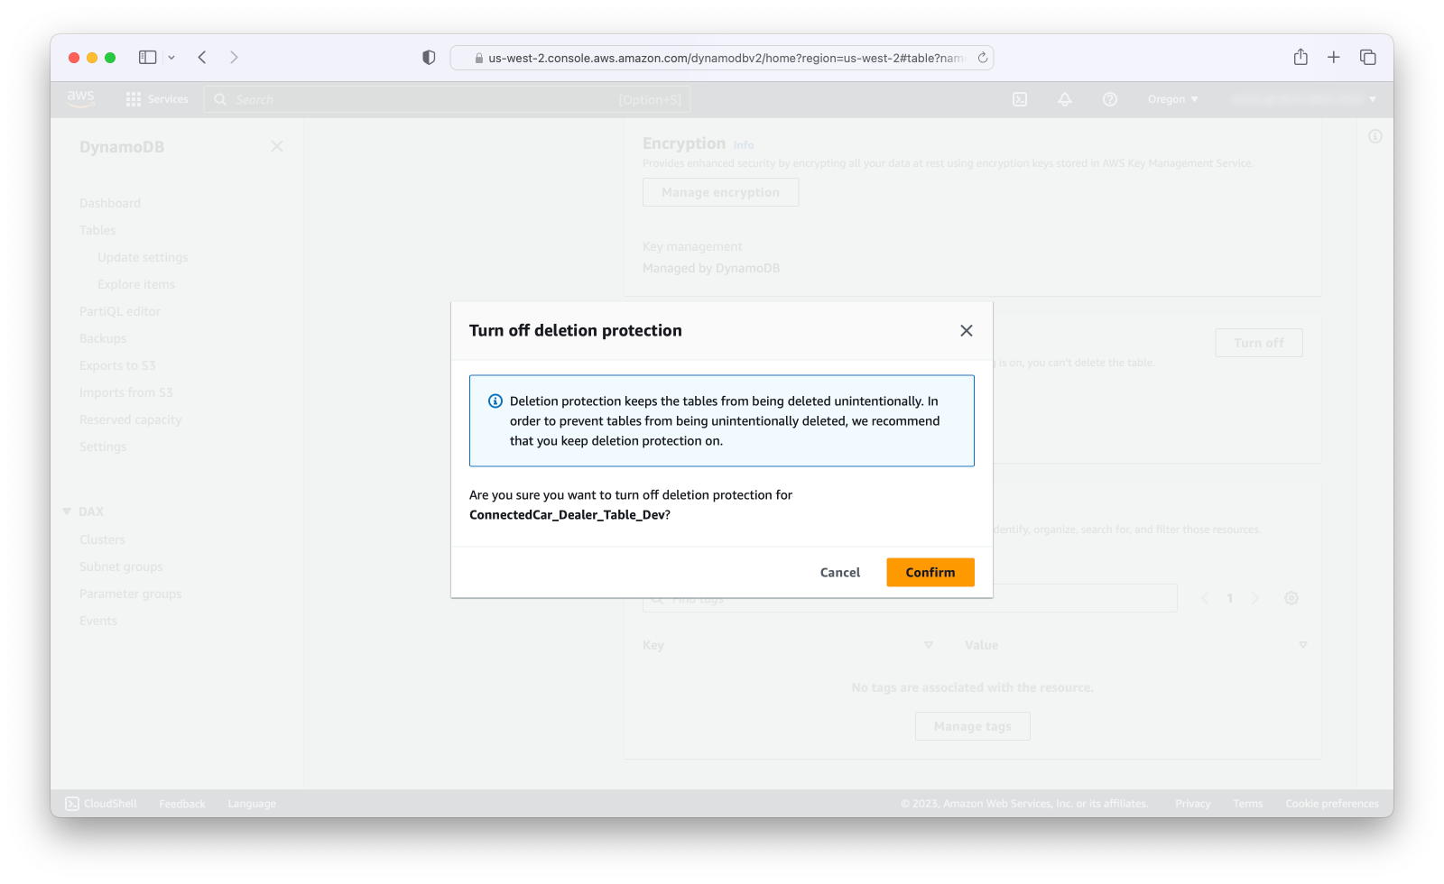
Task: Sort tags by the Key column arrow
Action: (x=929, y=645)
